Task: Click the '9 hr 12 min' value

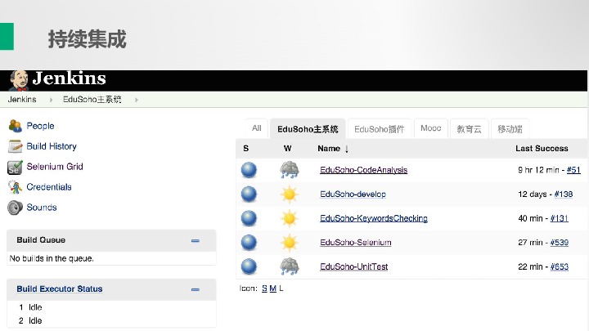Action: (x=538, y=170)
